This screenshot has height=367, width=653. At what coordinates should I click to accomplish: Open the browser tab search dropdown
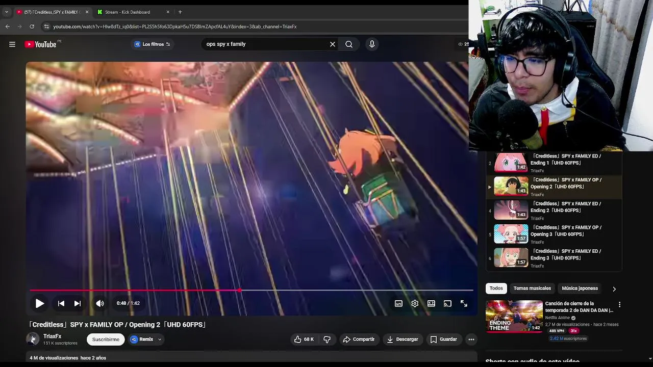tap(7, 12)
